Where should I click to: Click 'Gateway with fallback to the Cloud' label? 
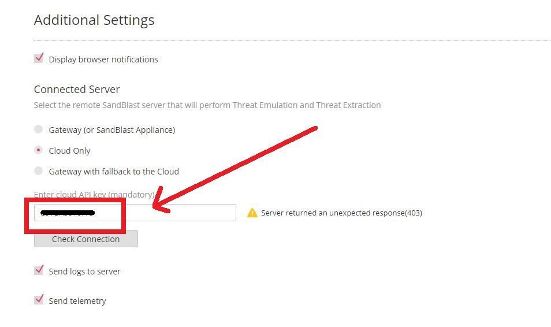point(114,172)
